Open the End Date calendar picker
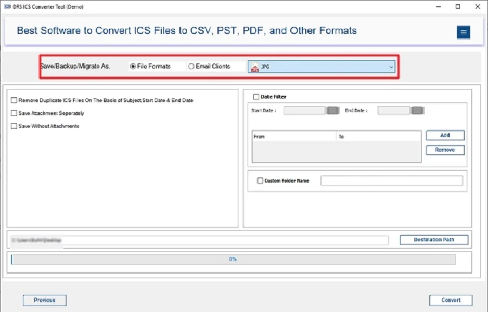 coord(417,110)
